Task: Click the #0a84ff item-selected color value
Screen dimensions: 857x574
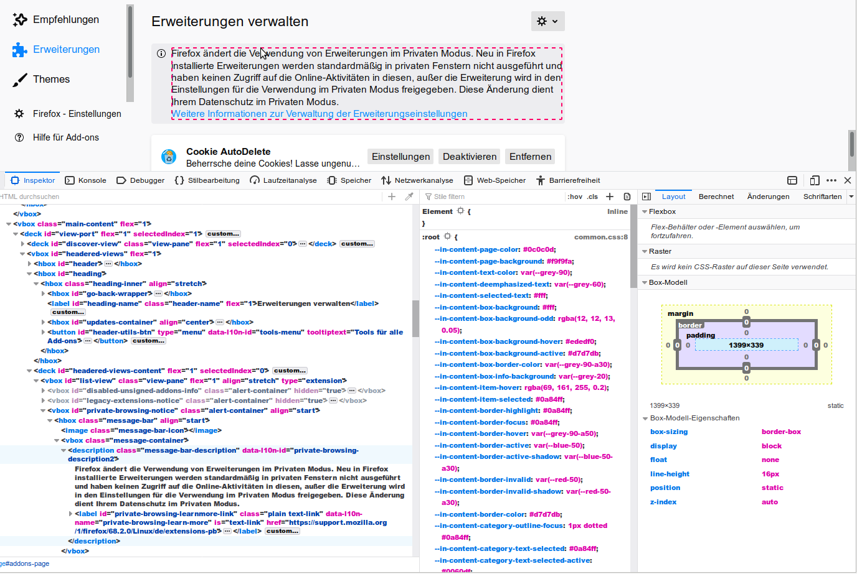Action: (x=549, y=399)
